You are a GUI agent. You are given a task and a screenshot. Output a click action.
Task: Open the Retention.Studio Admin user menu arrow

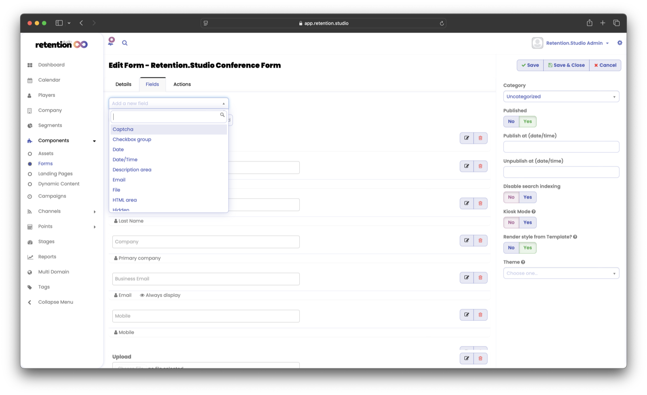point(607,43)
